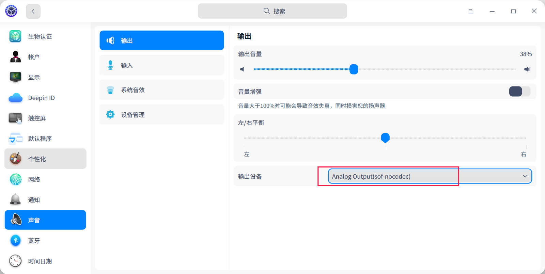Screen dimensions: 545x274
Task: Click the output volume slider handle
Action: point(354,69)
